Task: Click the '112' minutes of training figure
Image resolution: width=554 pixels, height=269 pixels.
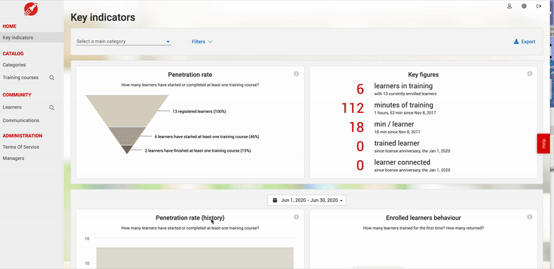Action: (352, 108)
